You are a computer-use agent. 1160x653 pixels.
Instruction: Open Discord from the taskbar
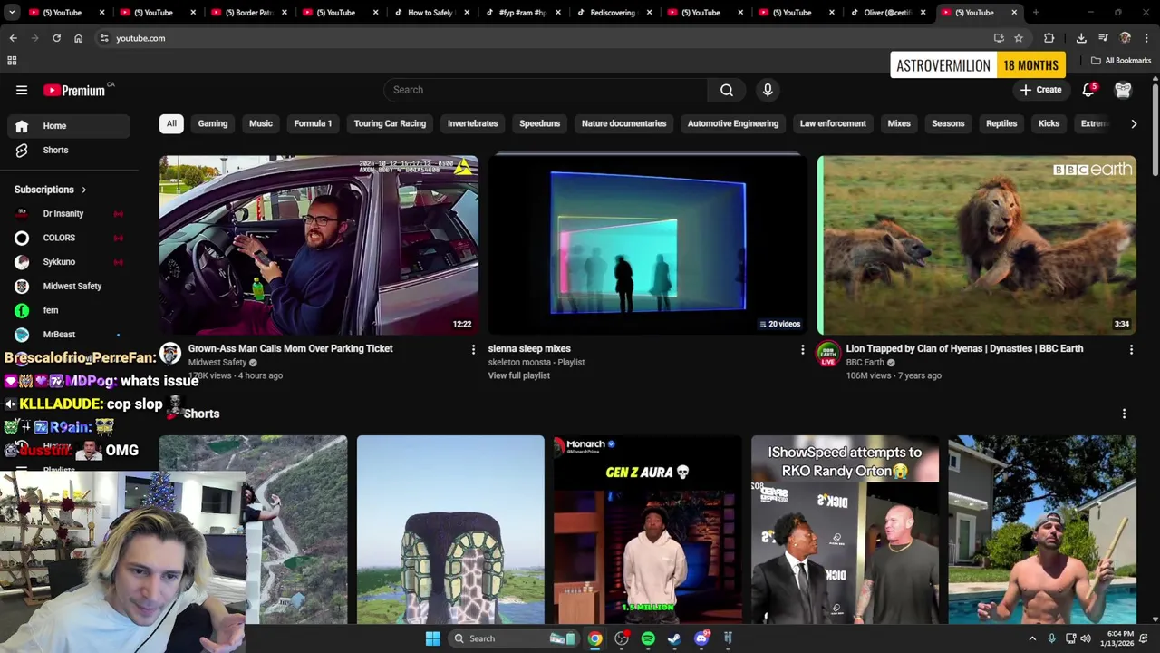point(701,638)
